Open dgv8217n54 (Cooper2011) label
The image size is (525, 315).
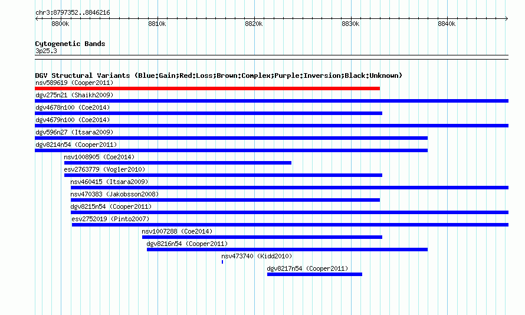tap(307, 268)
